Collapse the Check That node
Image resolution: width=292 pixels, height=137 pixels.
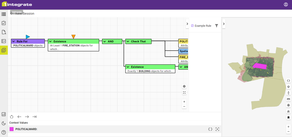click(x=128, y=42)
